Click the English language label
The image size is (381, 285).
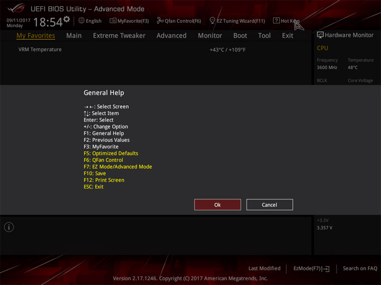tap(94, 21)
